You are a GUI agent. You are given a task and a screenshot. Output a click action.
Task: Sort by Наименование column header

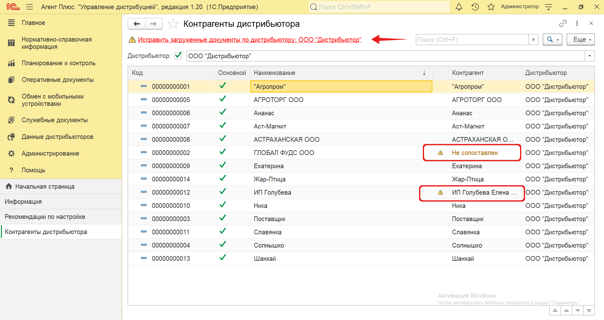click(341, 73)
